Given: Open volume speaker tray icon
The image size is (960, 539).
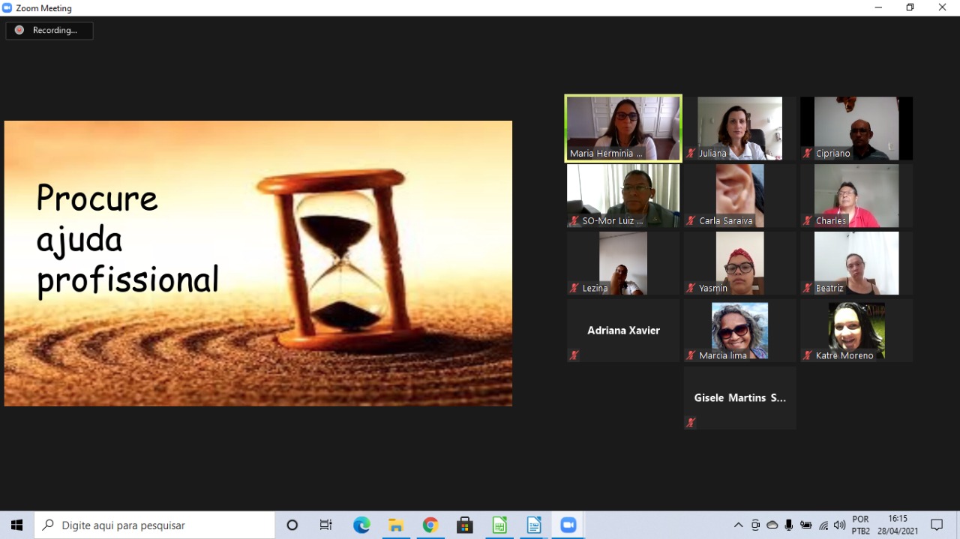Looking at the screenshot, I should (839, 525).
